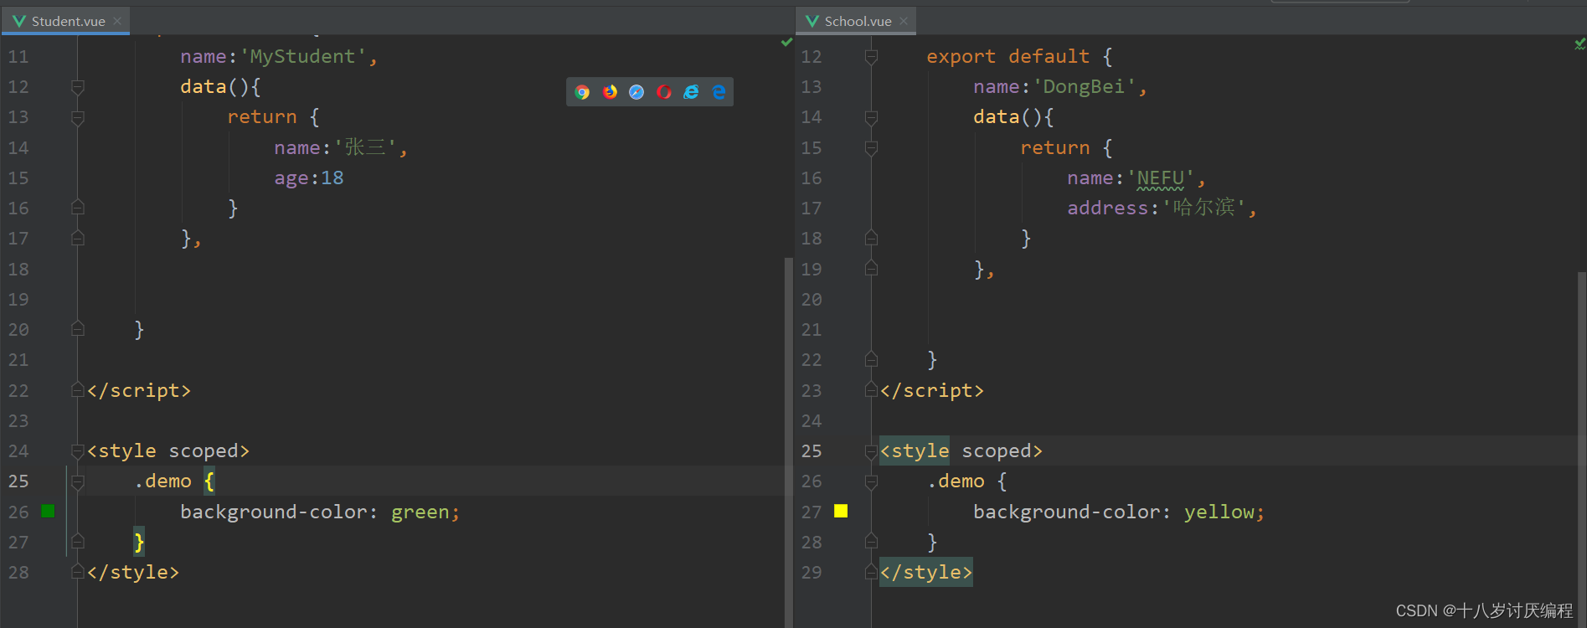Click line number 25 in Student.vue gutter
Screen dimensions: 1587x628
pyautogui.click(x=18, y=481)
